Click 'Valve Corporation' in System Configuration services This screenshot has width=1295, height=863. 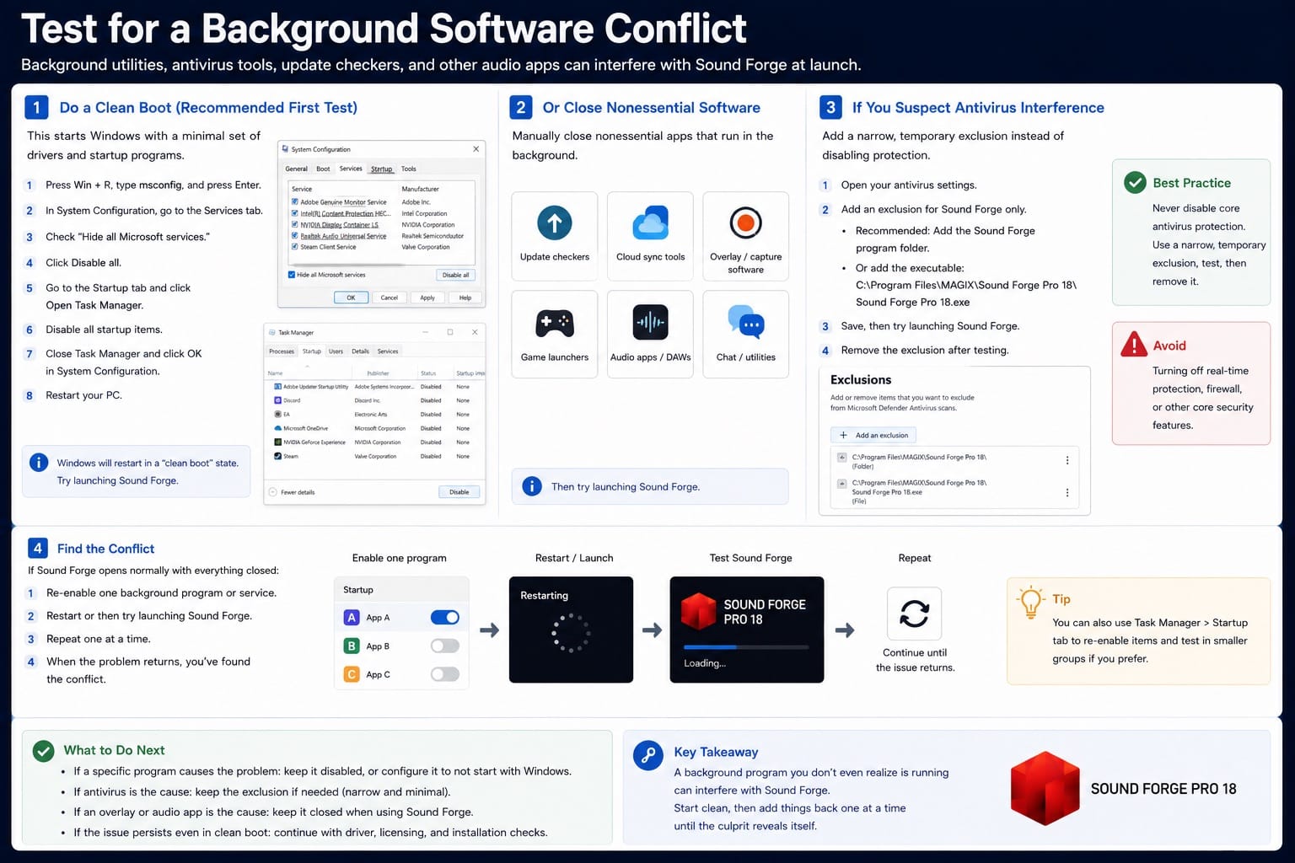click(426, 247)
